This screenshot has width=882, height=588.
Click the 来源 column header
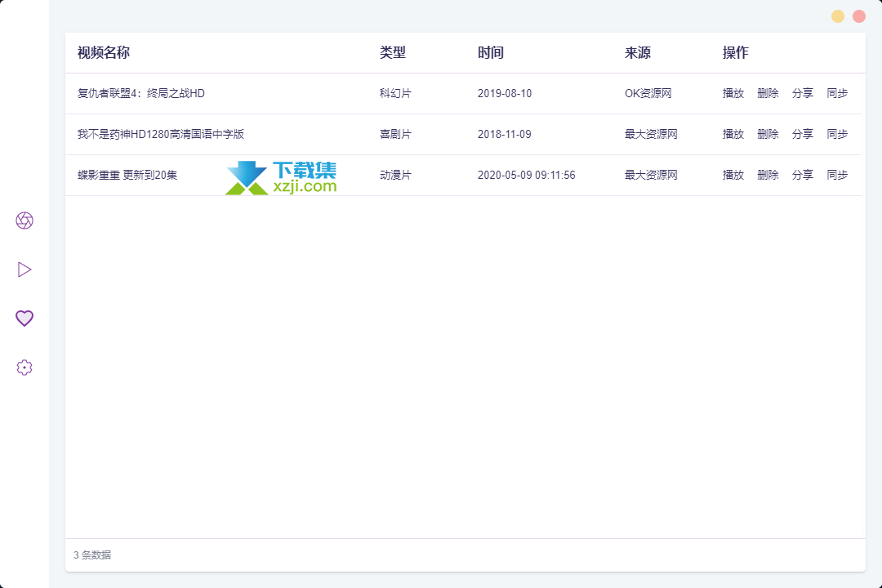638,52
